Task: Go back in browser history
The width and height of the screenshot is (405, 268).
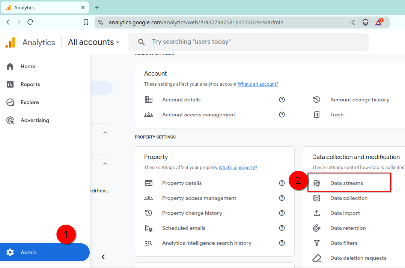Action: [x=8, y=22]
